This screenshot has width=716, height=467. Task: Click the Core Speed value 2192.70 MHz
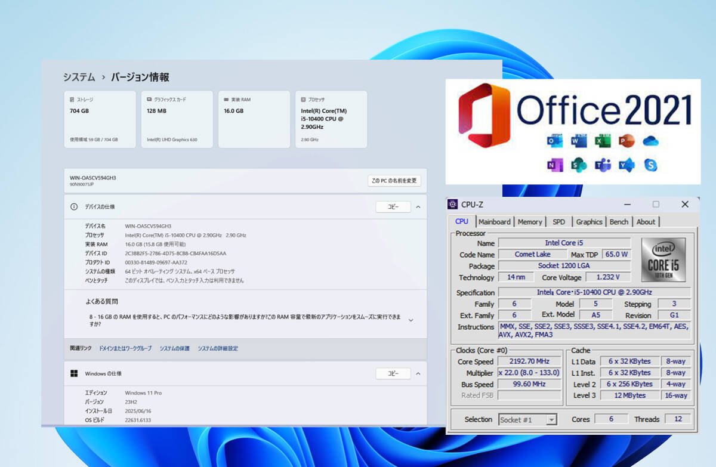pos(529,361)
